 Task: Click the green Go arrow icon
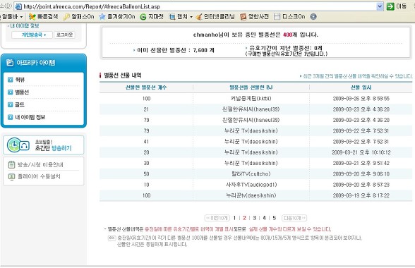click(390, 6)
